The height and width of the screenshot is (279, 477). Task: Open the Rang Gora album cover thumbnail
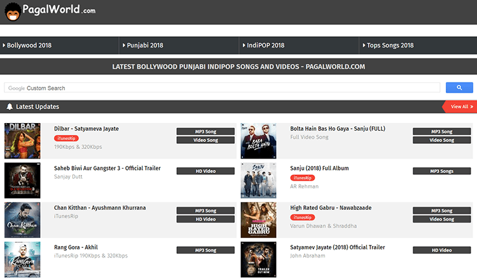[x=22, y=259]
